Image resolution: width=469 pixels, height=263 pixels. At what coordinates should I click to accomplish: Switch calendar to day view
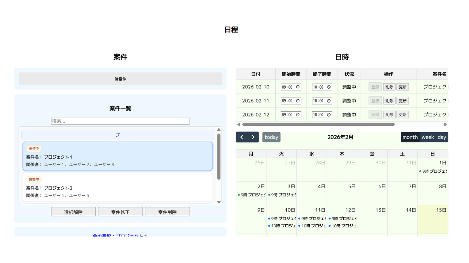tap(442, 137)
